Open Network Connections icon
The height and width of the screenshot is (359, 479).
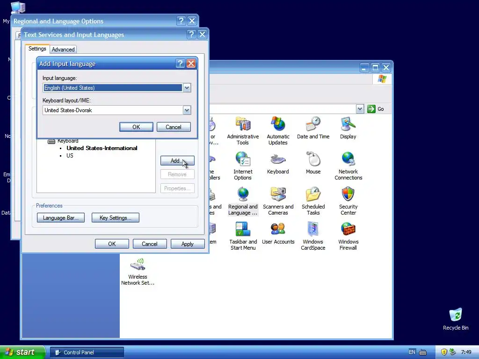(x=348, y=166)
